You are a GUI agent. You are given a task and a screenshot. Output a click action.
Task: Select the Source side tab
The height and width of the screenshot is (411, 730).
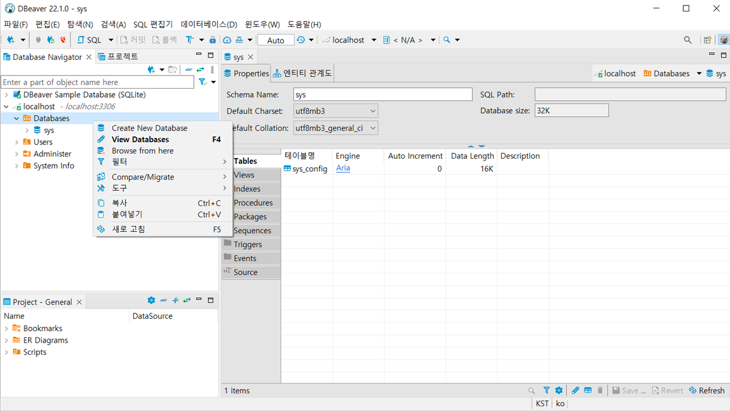click(251, 272)
